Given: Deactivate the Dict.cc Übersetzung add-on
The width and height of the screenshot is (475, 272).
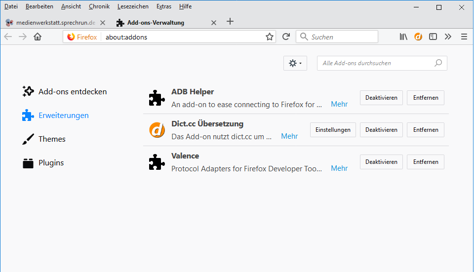Looking at the screenshot, I should point(381,130).
